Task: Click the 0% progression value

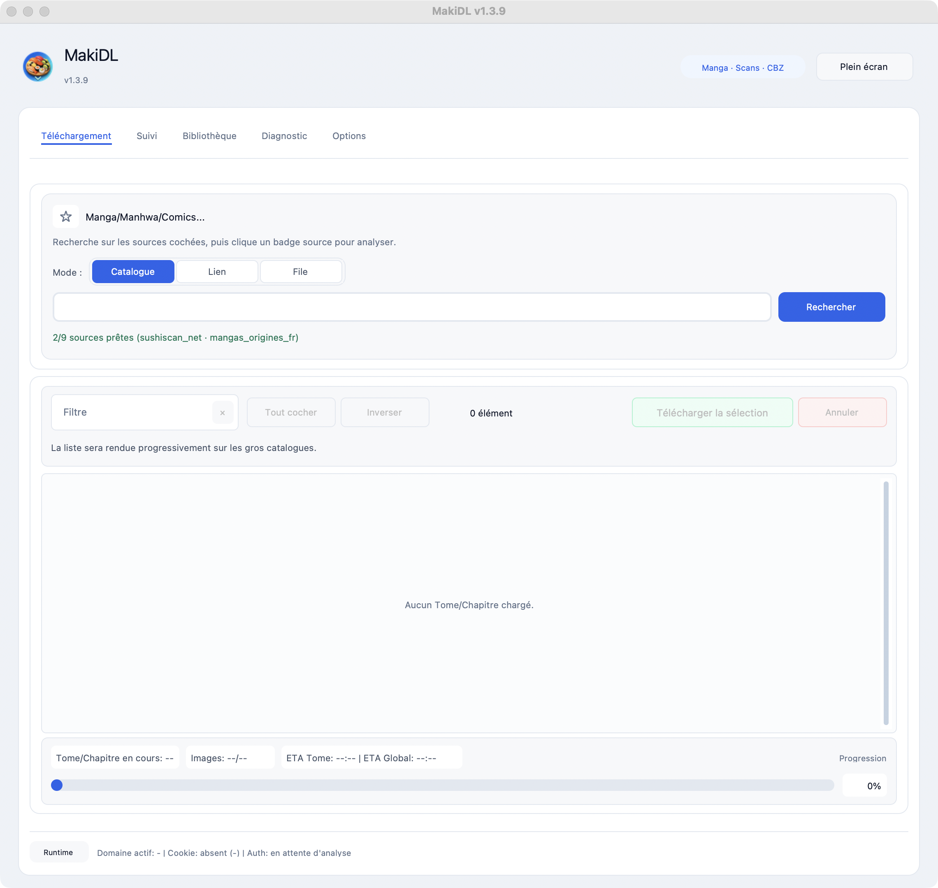Action: click(865, 786)
